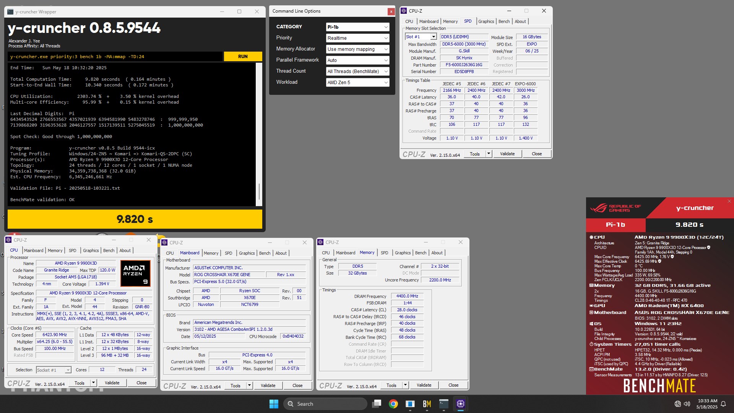Image resolution: width=734 pixels, height=413 pixels.
Task: Click Validate in CPU-Z SPD window
Action: 507,154
